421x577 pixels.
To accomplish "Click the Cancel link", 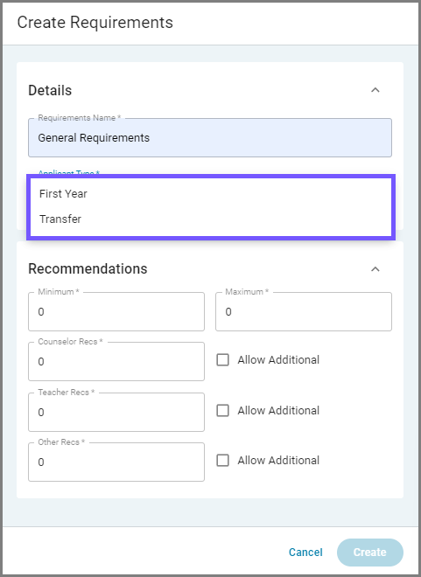I will (x=305, y=552).
